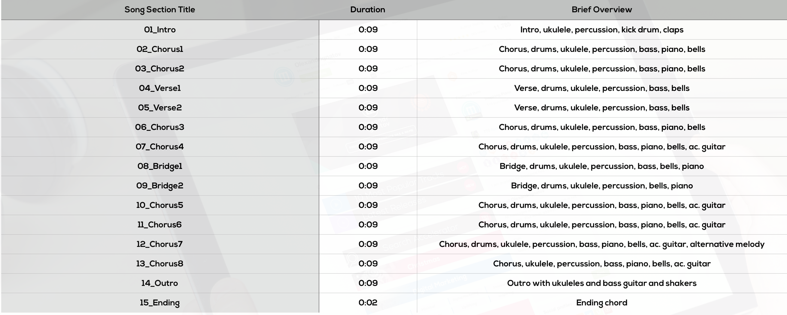Click the overview text for 04_Verse1
This screenshot has width=787, height=315.
point(602,88)
